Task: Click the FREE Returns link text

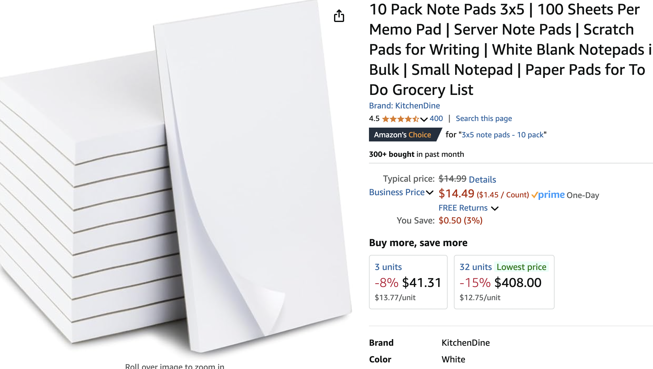Action: [463, 208]
